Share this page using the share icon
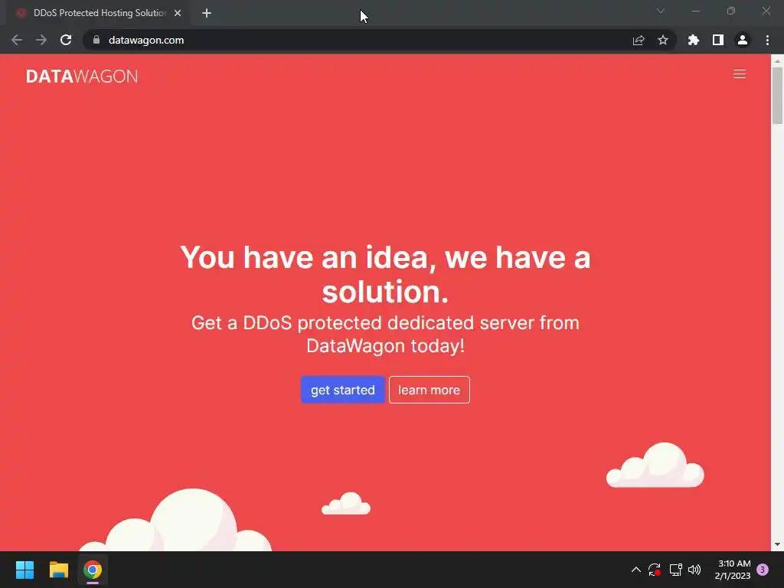The width and height of the screenshot is (784, 588). coord(639,40)
